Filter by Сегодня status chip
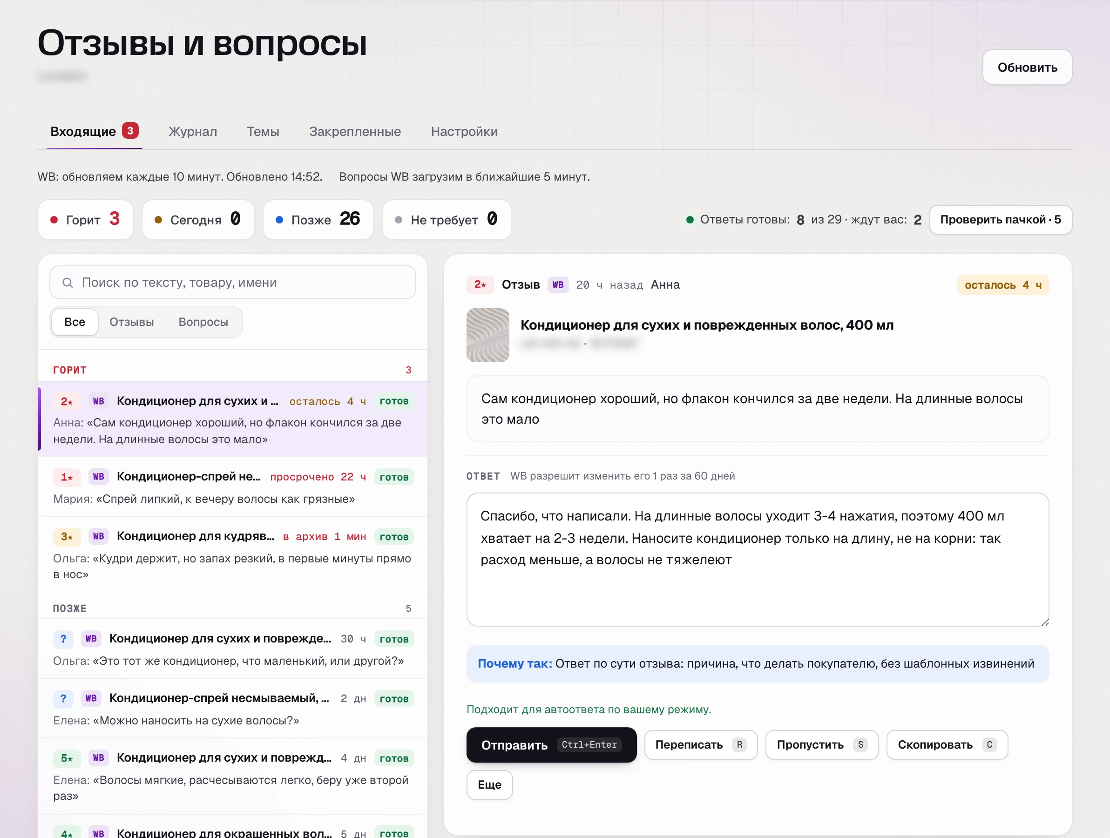Screen dimensions: 1110x838 tap(198, 220)
